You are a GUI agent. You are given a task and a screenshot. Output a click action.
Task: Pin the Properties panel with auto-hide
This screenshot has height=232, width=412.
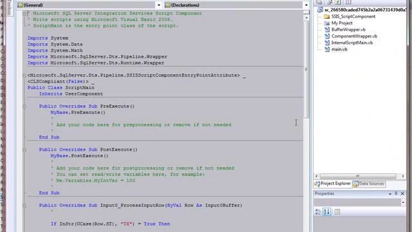(x=396, y=193)
